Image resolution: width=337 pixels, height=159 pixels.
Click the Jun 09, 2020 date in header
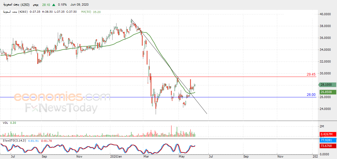click(79, 5)
